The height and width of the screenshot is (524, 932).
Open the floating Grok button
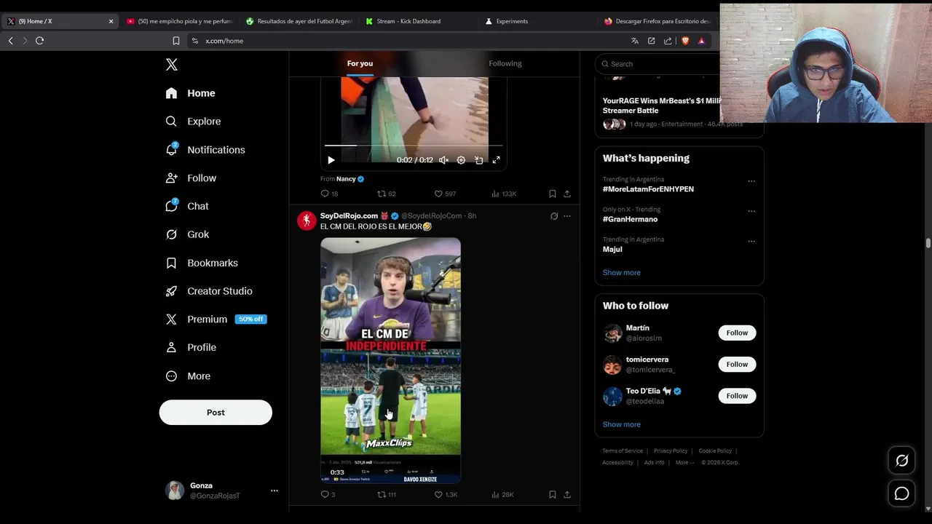pyautogui.click(x=902, y=460)
